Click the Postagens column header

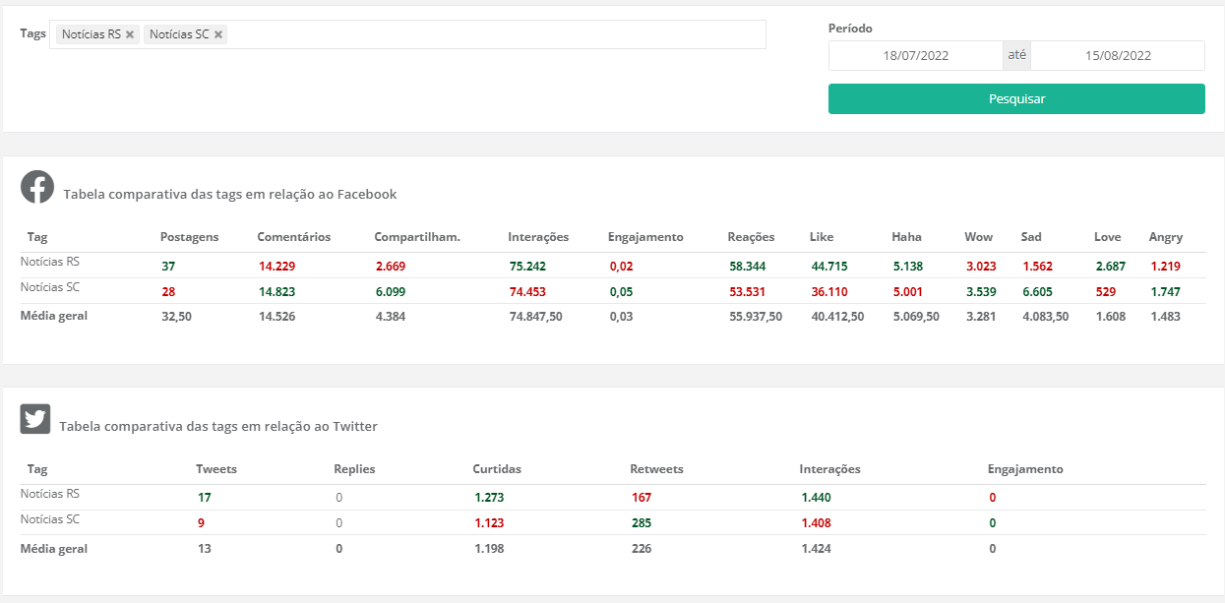189,237
